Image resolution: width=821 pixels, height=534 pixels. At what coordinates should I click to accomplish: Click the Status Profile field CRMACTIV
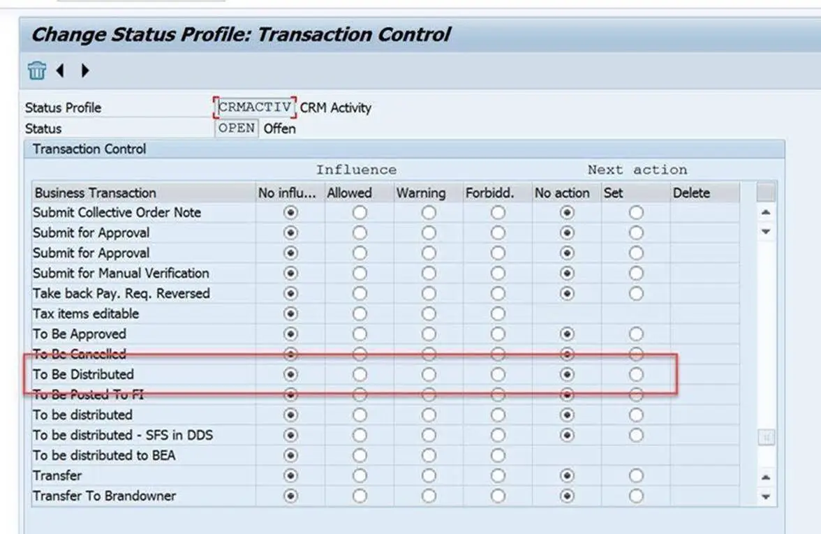click(254, 107)
